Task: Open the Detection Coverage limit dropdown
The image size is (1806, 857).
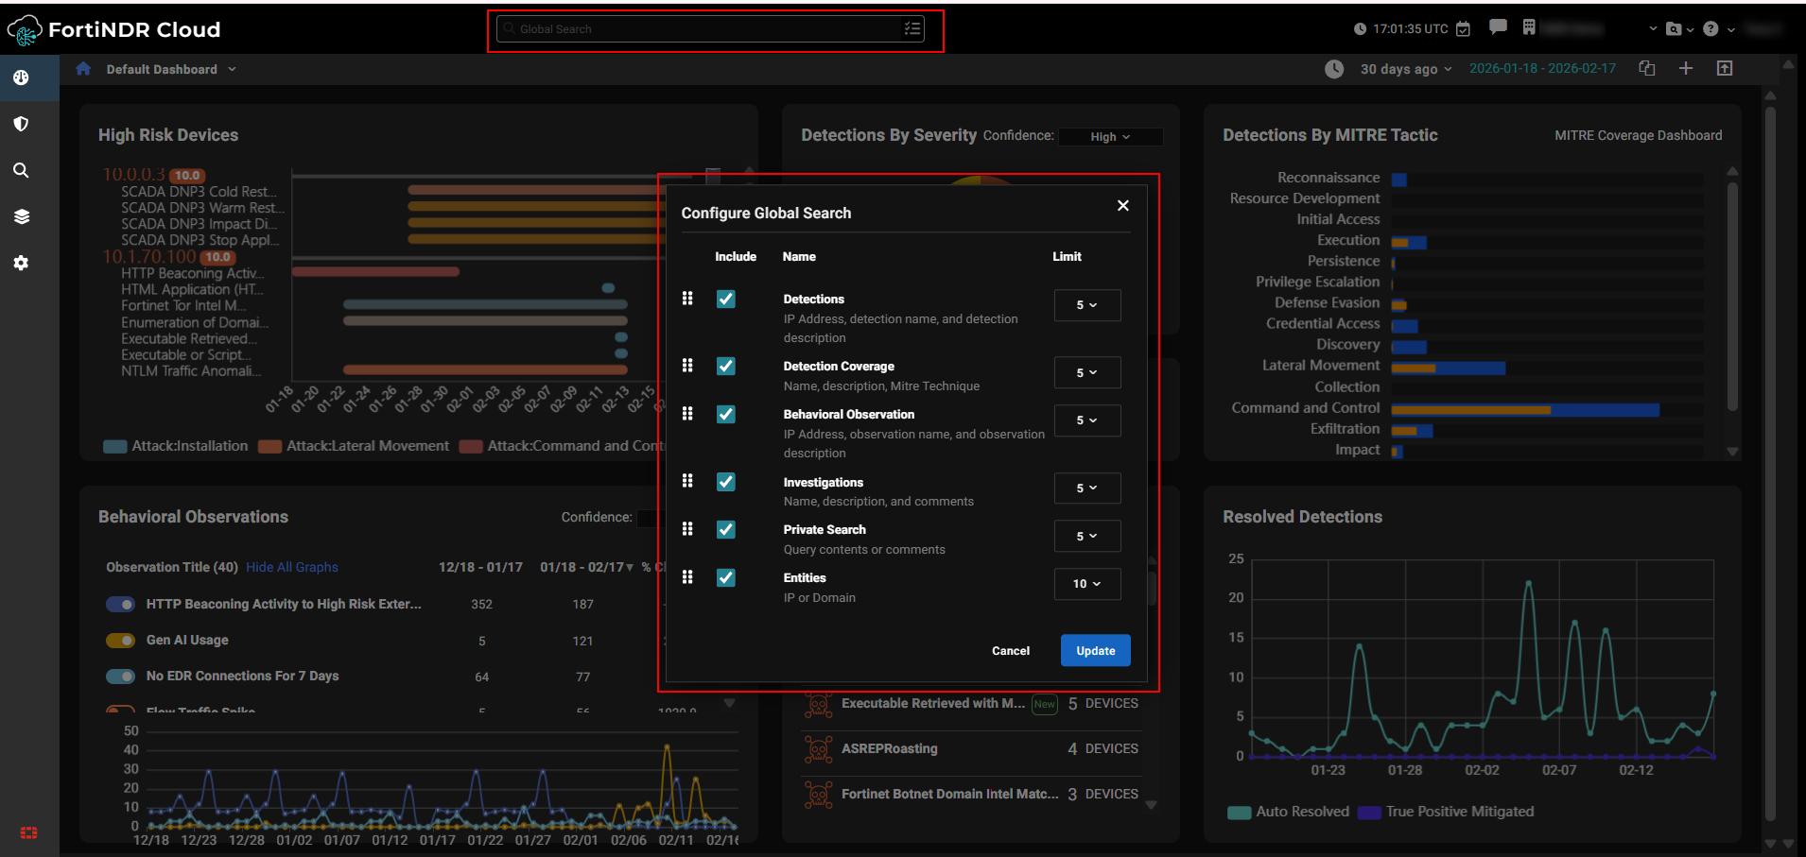Action: click(1086, 372)
